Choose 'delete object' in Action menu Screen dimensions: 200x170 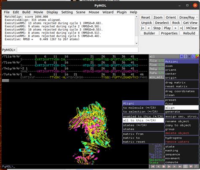pos(181,133)
